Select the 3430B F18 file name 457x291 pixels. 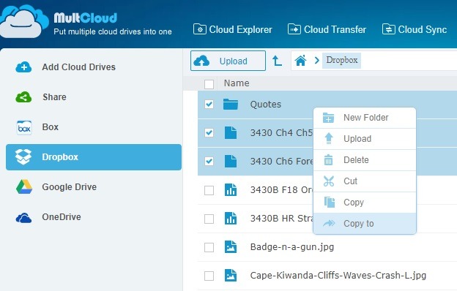pos(281,189)
